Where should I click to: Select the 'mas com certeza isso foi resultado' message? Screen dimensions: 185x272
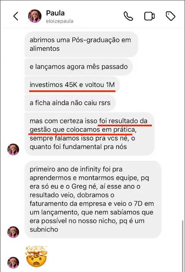point(89,134)
